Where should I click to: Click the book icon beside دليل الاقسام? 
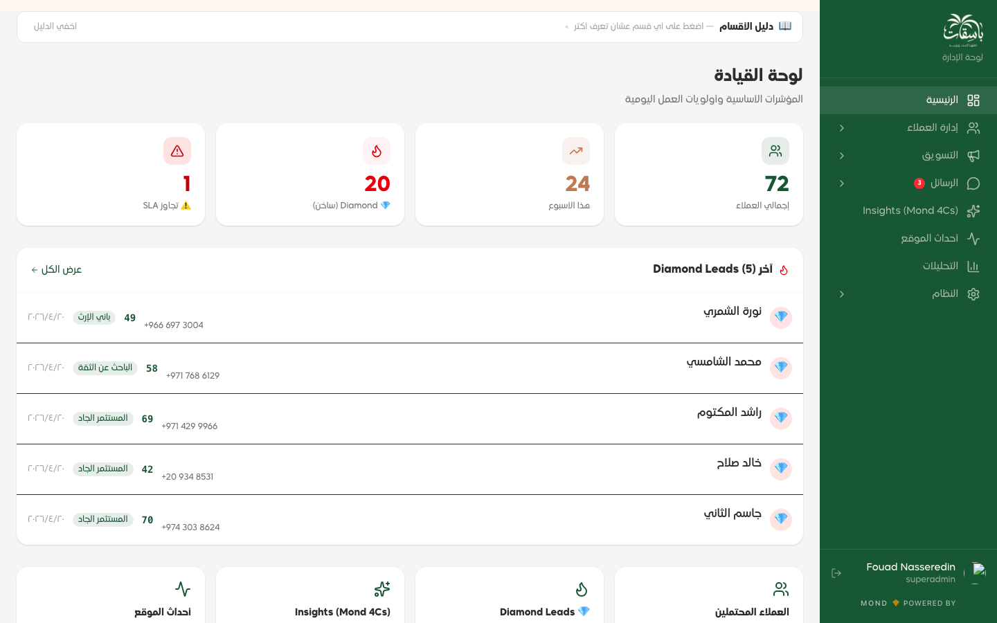785,26
